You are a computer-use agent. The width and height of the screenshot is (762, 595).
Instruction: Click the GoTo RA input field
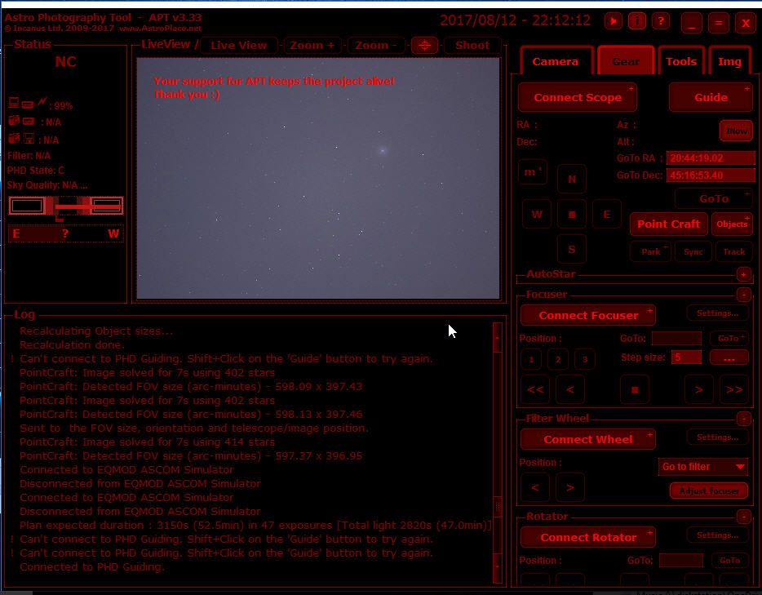coord(699,158)
